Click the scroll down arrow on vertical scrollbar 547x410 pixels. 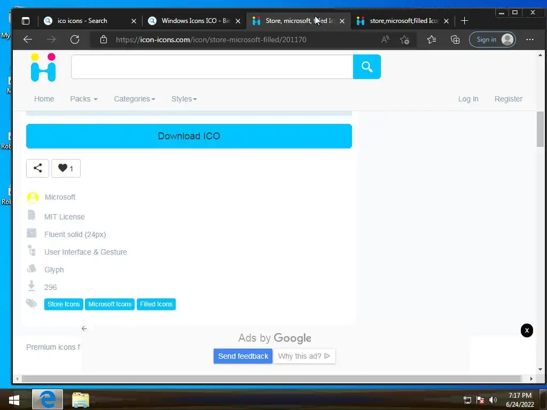[x=540, y=369]
